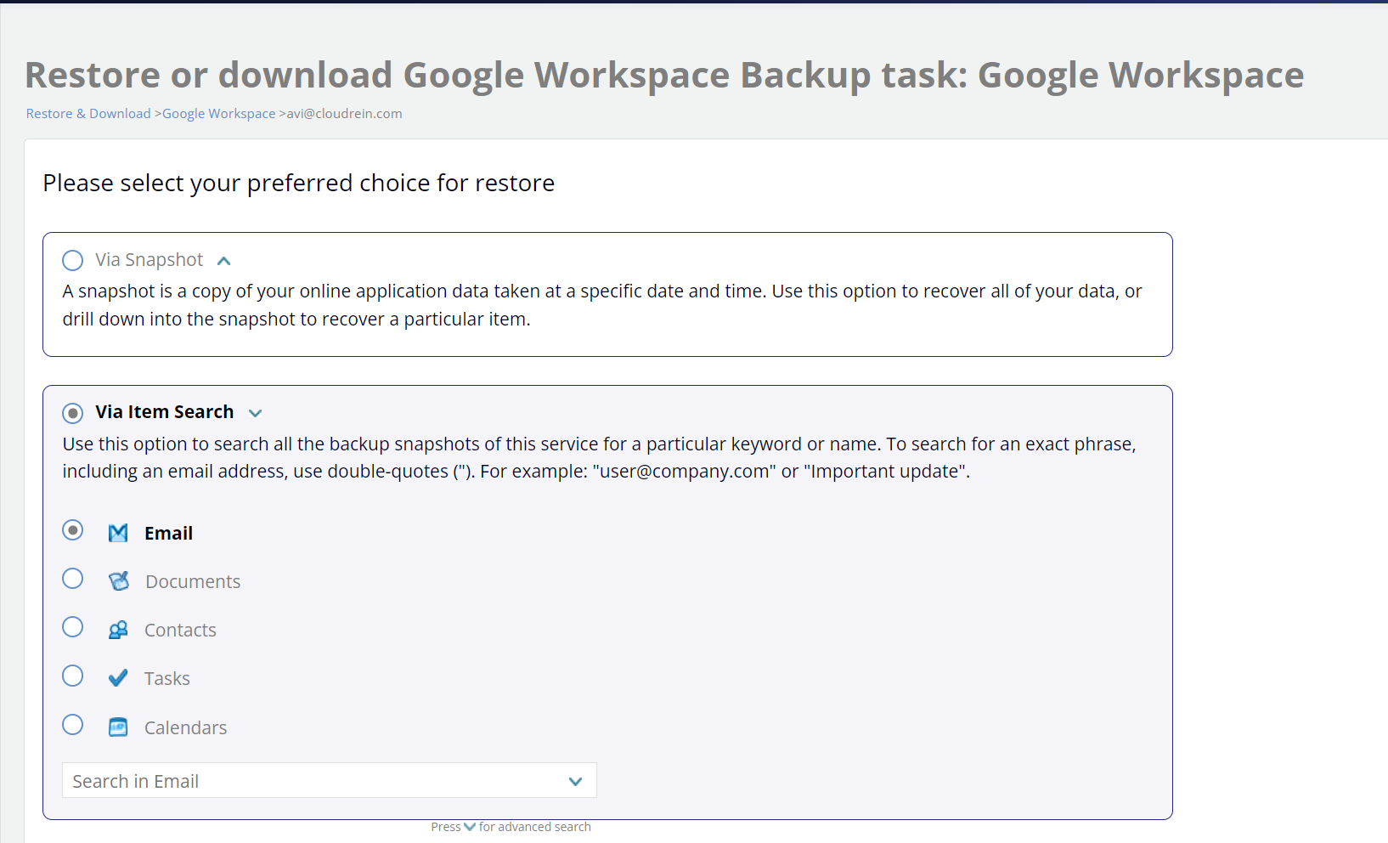Click the Email label text

(x=168, y=534)
